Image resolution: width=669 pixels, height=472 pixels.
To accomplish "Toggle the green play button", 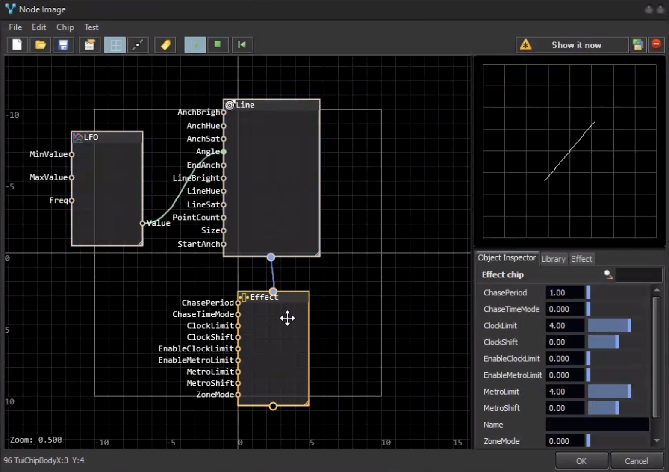I will [x=195, y=44].
